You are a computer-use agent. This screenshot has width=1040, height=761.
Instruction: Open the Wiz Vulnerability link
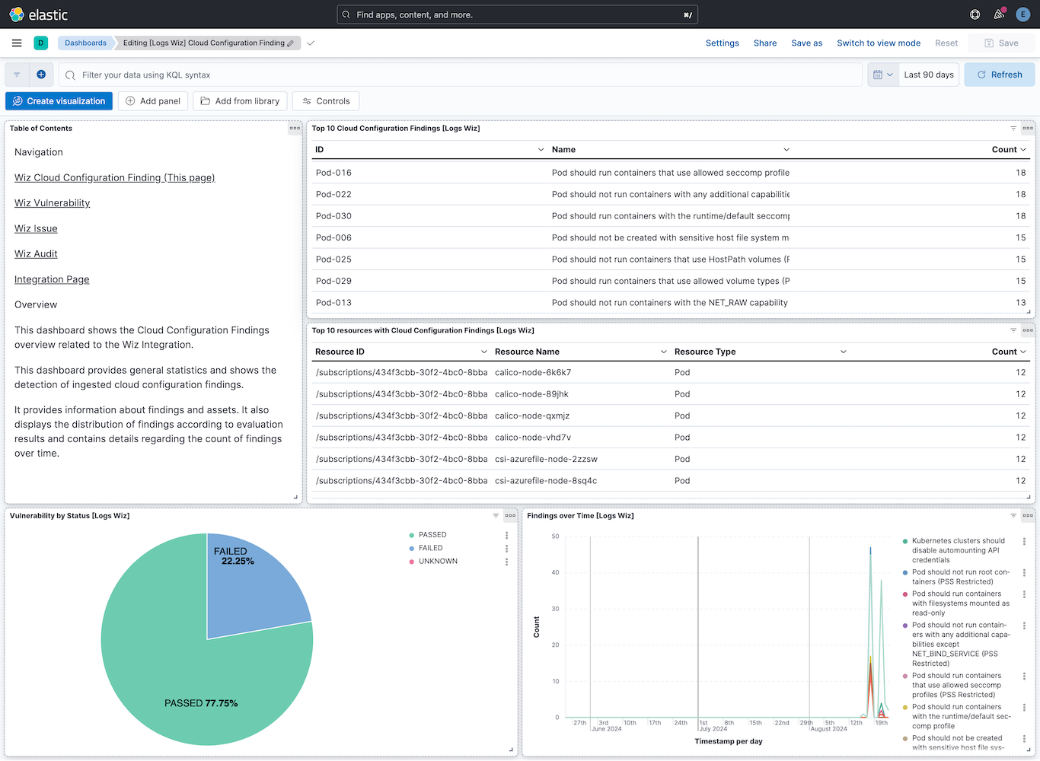click(52, 202)
